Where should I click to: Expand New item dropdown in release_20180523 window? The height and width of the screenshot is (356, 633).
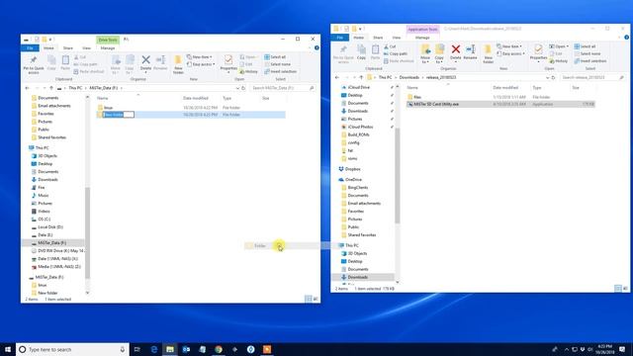509,46
